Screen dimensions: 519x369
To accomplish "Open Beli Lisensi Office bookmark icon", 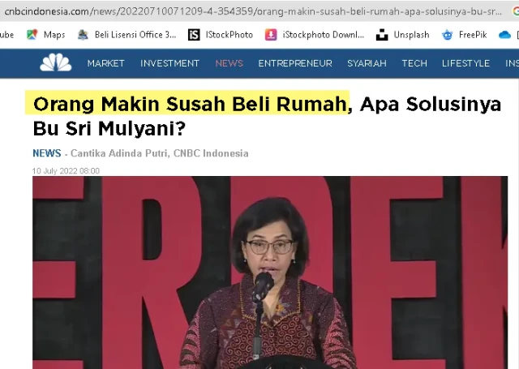I will (83, 34).
